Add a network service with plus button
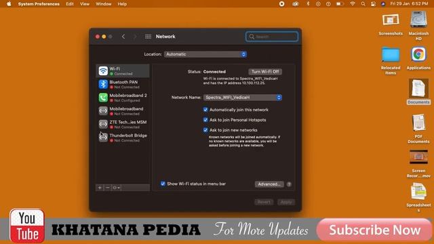Image resolution: width=434 pixels, height=244 pixels. [x=100, y=188]
